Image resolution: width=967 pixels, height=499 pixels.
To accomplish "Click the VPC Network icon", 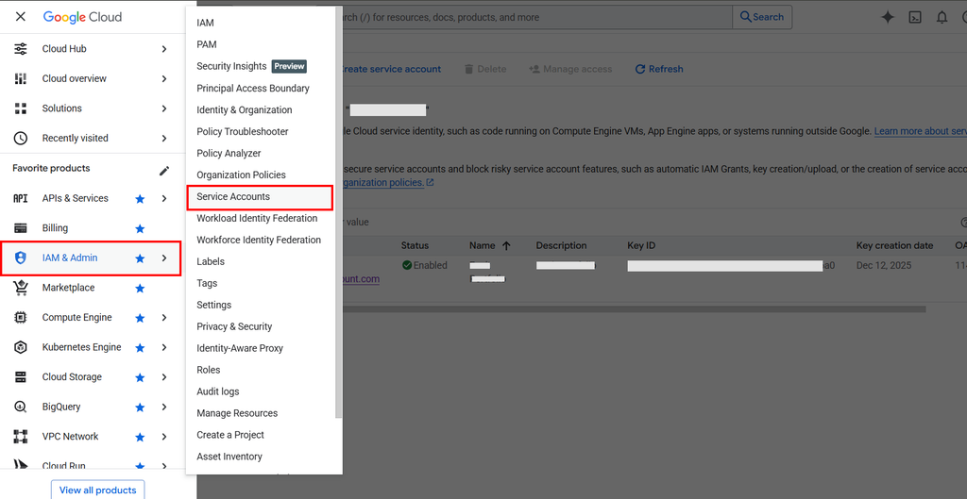I will (x=21, y=437).
